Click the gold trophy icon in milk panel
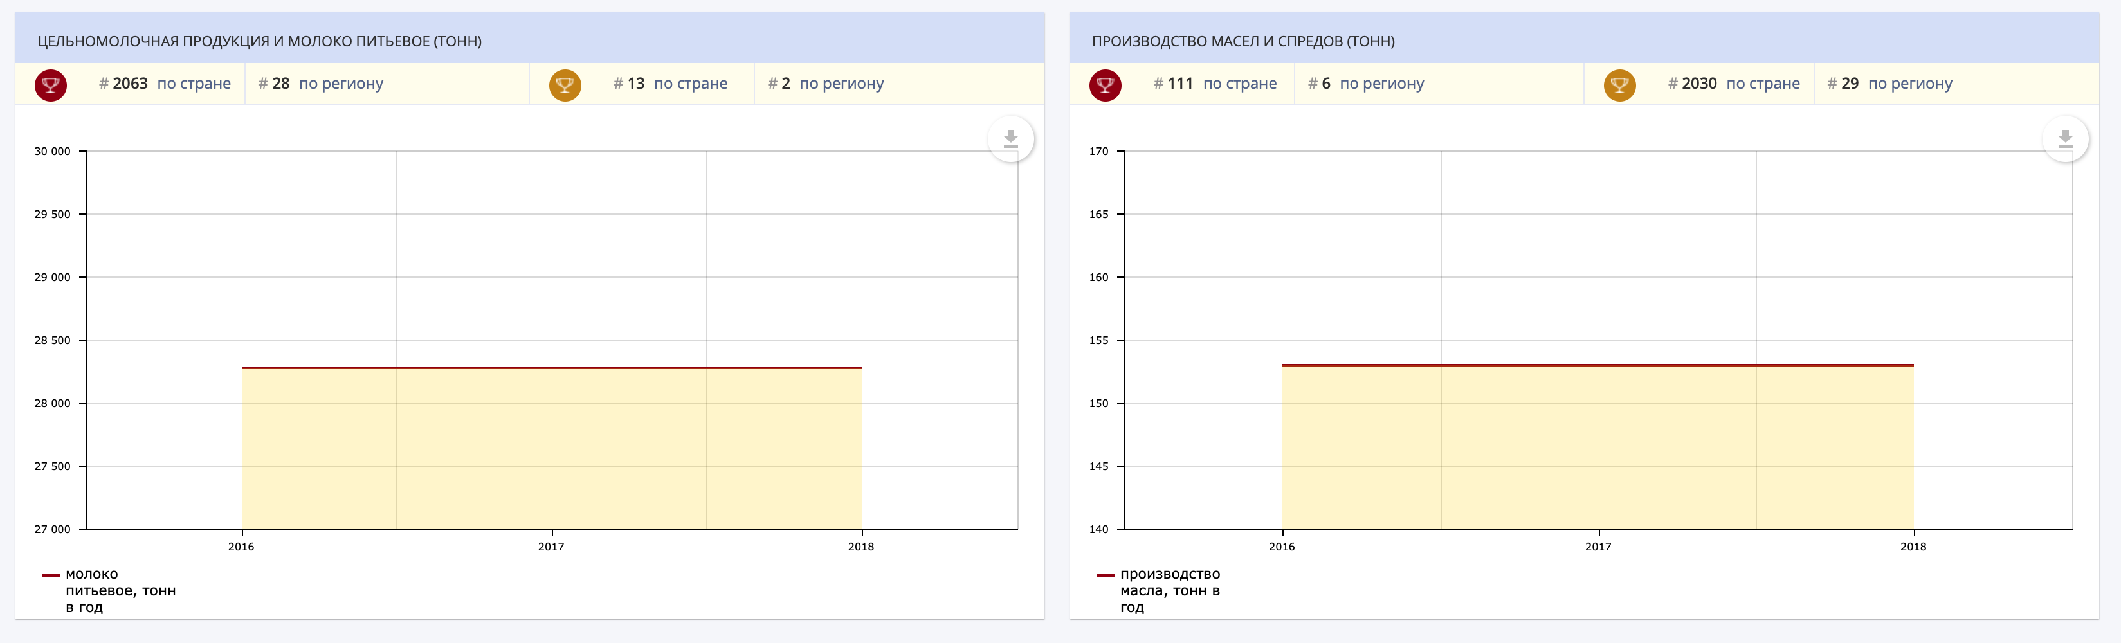 click(565, 85)
